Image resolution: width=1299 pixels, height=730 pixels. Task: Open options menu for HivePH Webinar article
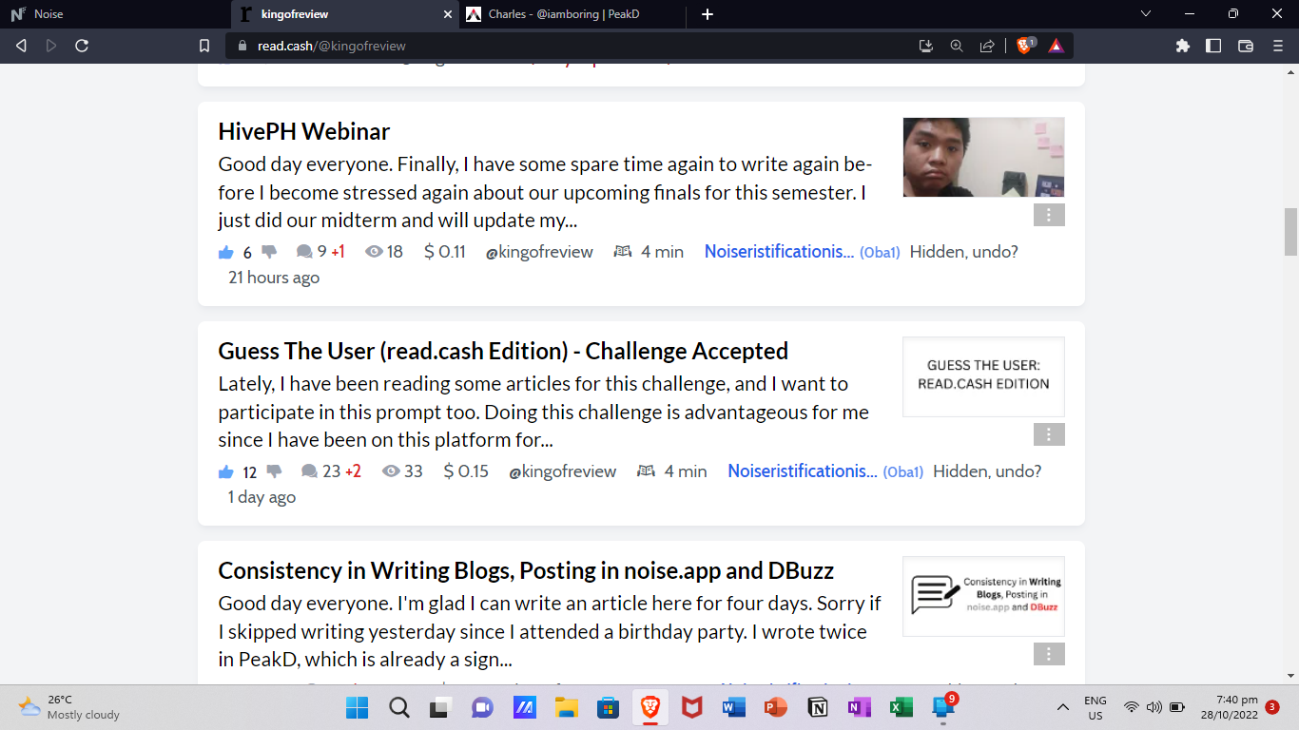(1049, 215)
